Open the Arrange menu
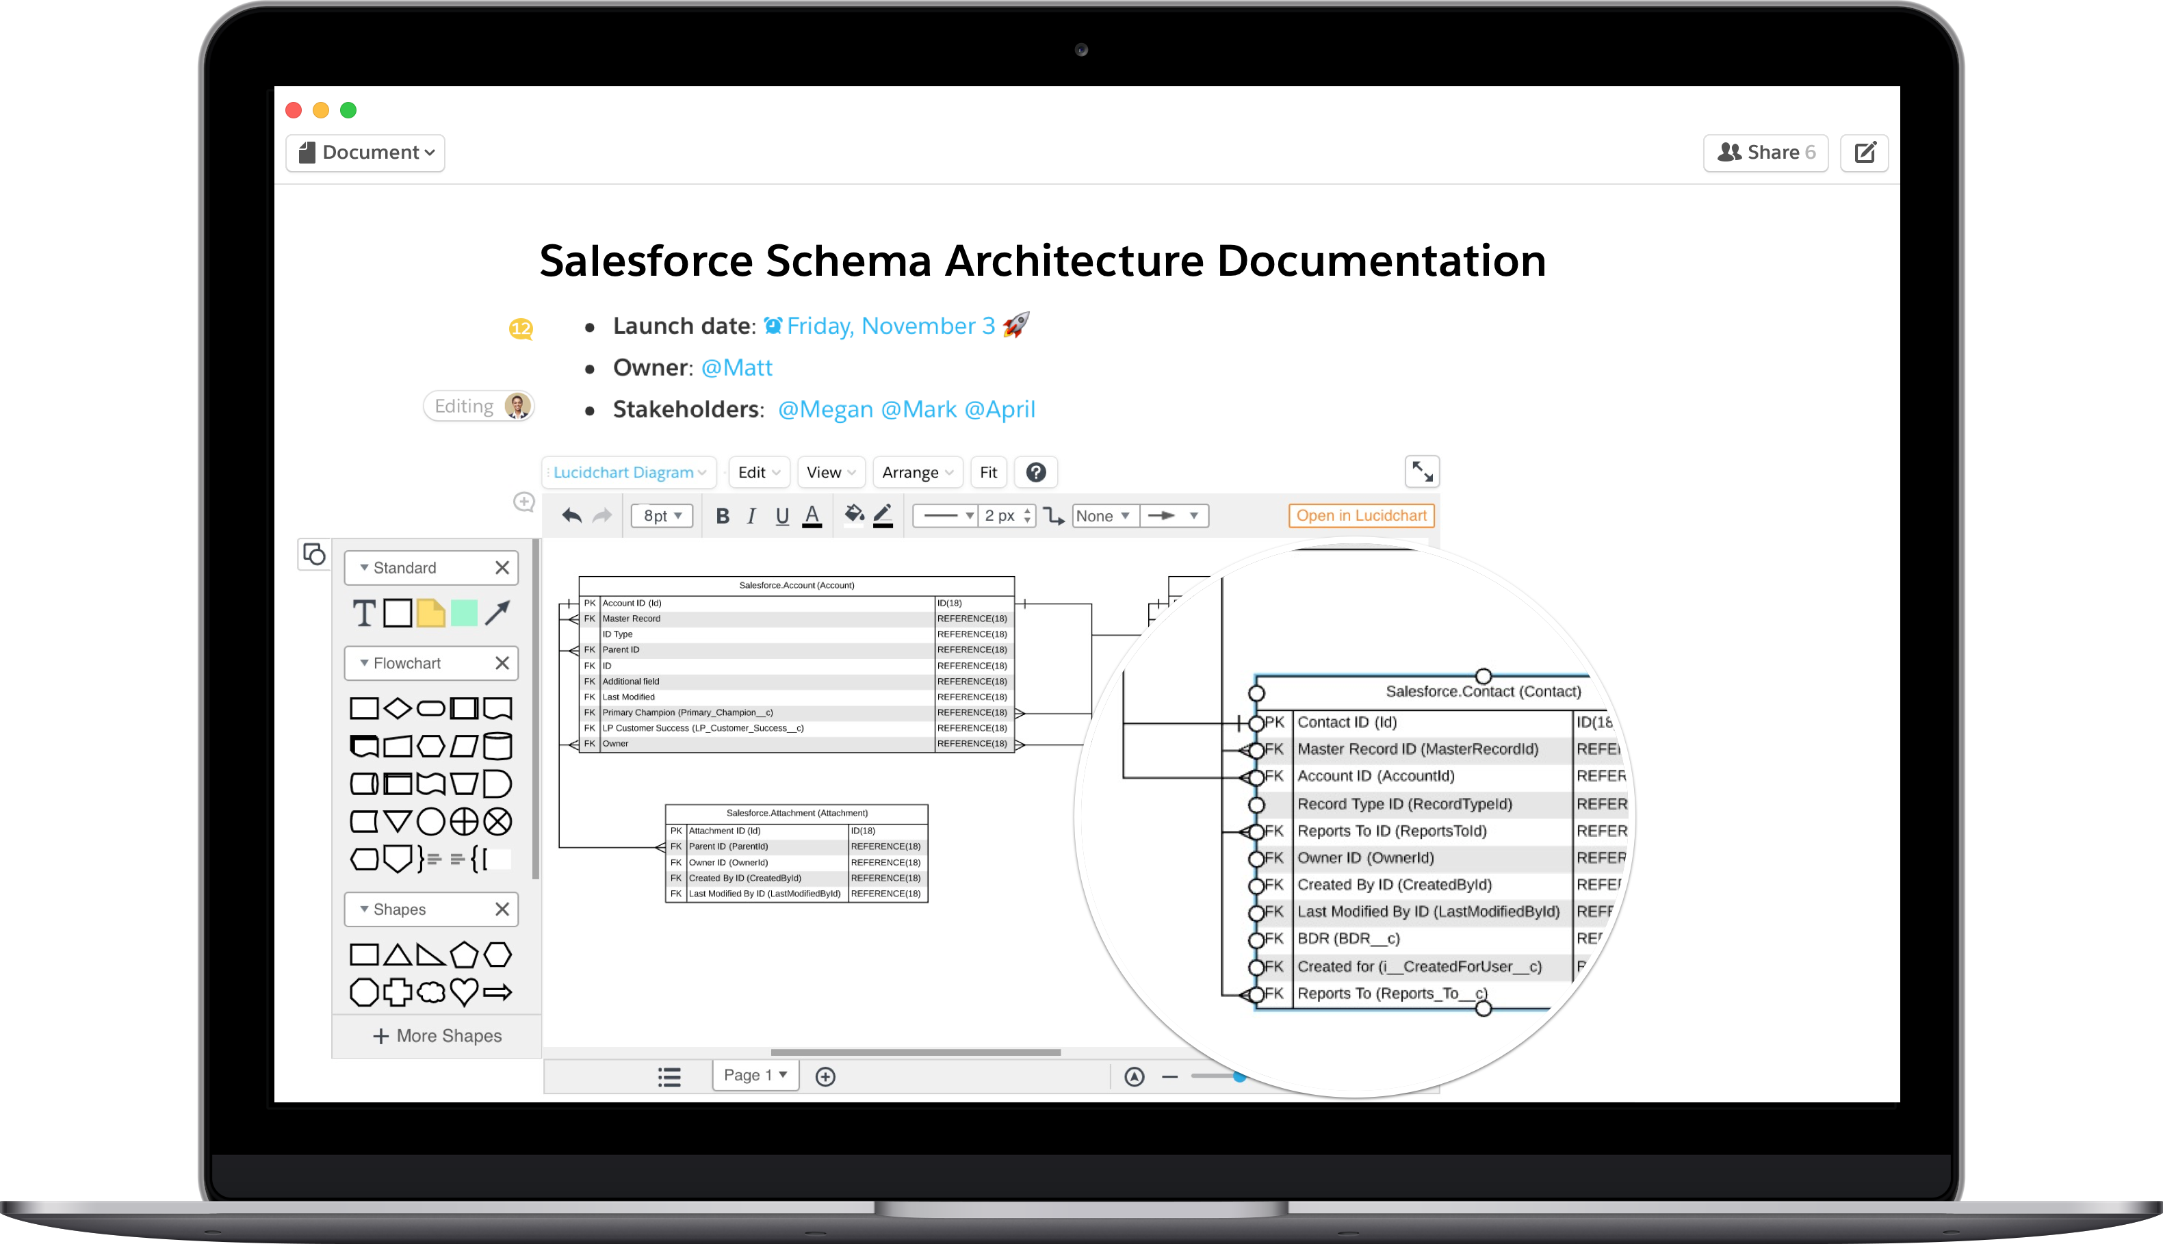Screen dimensions: 2163x1244 point(918,472)
